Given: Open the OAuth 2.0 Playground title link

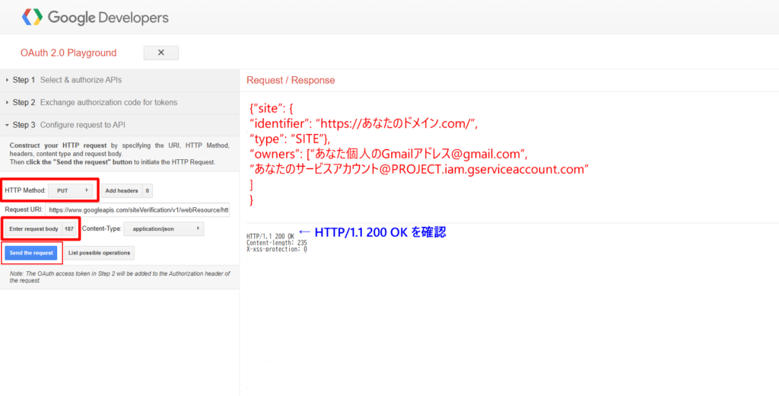Looking at the screenshot, I should click(68, 53).
